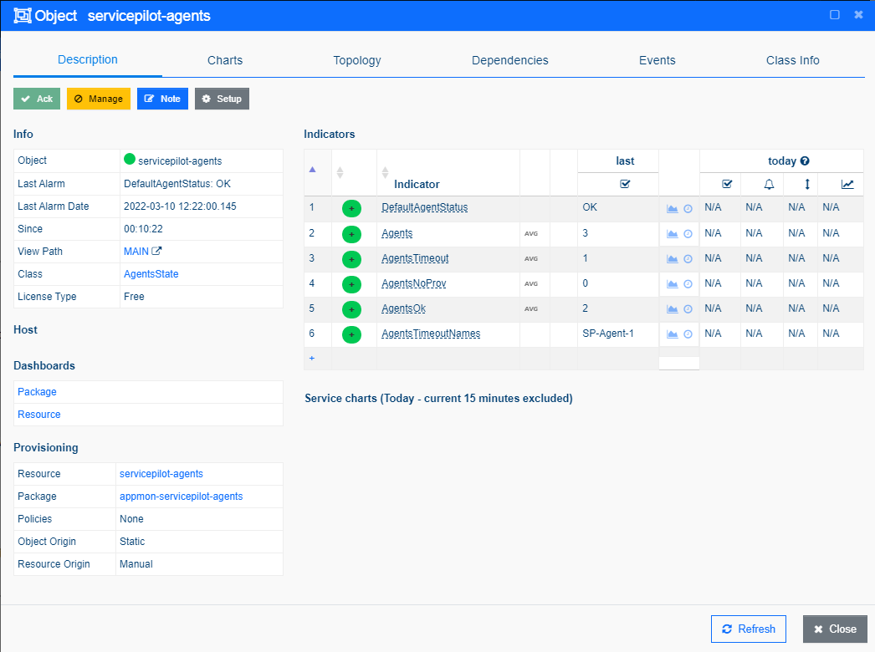Toggle the checkbox icon under last column
This screenshot has height=652, width=875.
[x=625, y=185]
